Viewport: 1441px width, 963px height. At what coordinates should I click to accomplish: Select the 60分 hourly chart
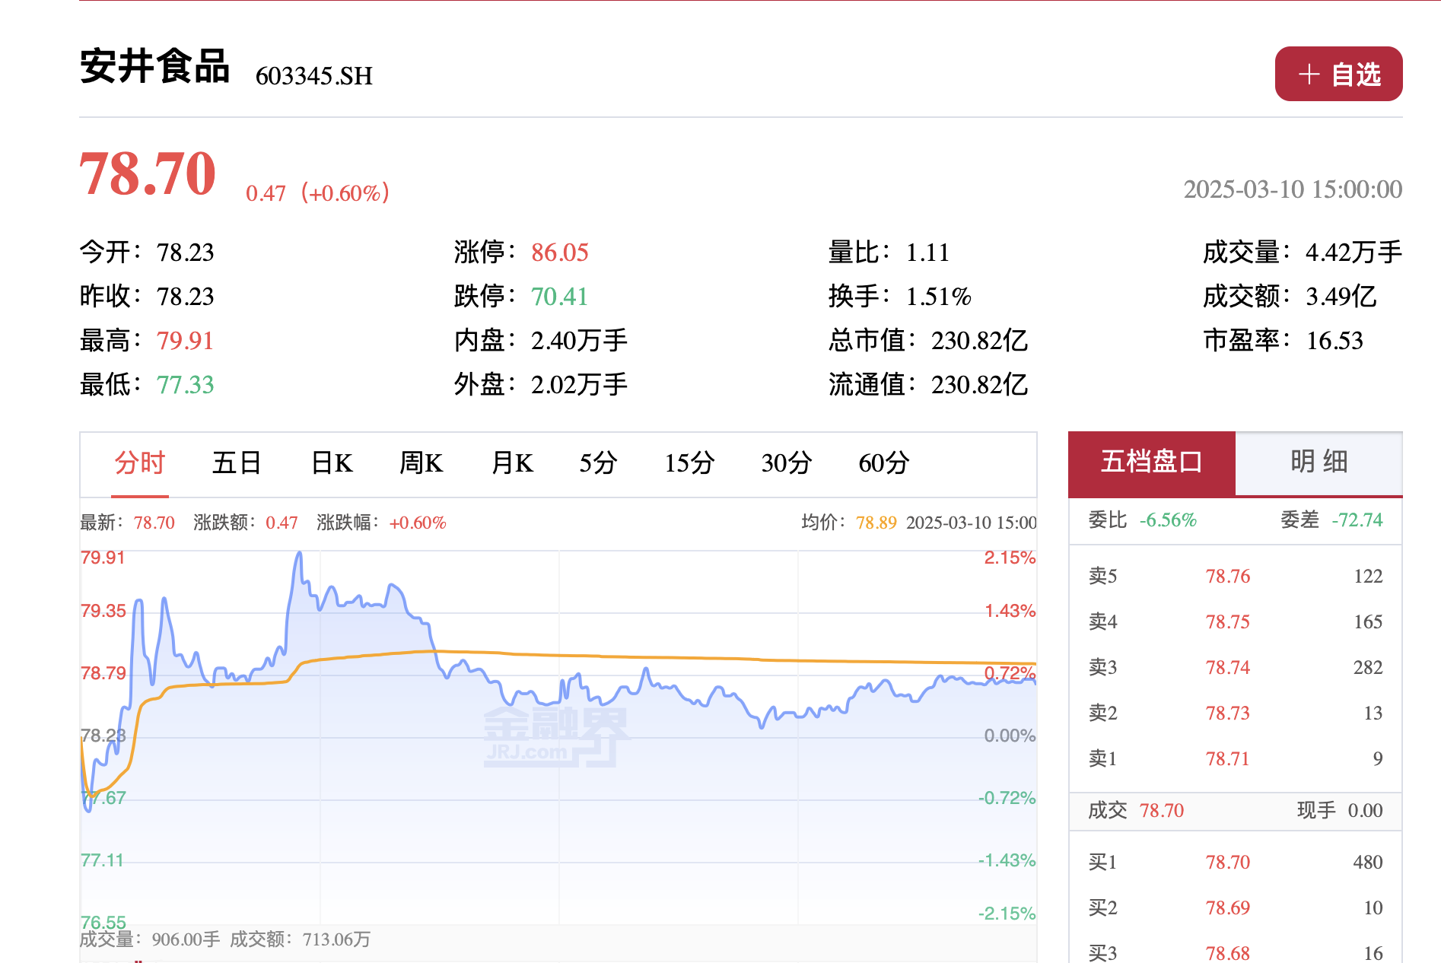click(x=882, y=464)
